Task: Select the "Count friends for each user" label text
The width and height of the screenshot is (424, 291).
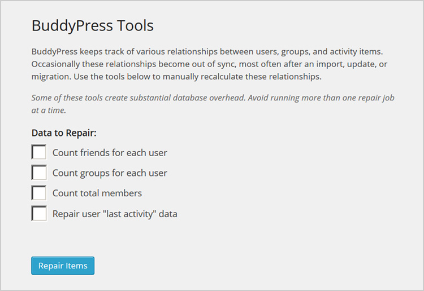Action: (x=110, y=153)
